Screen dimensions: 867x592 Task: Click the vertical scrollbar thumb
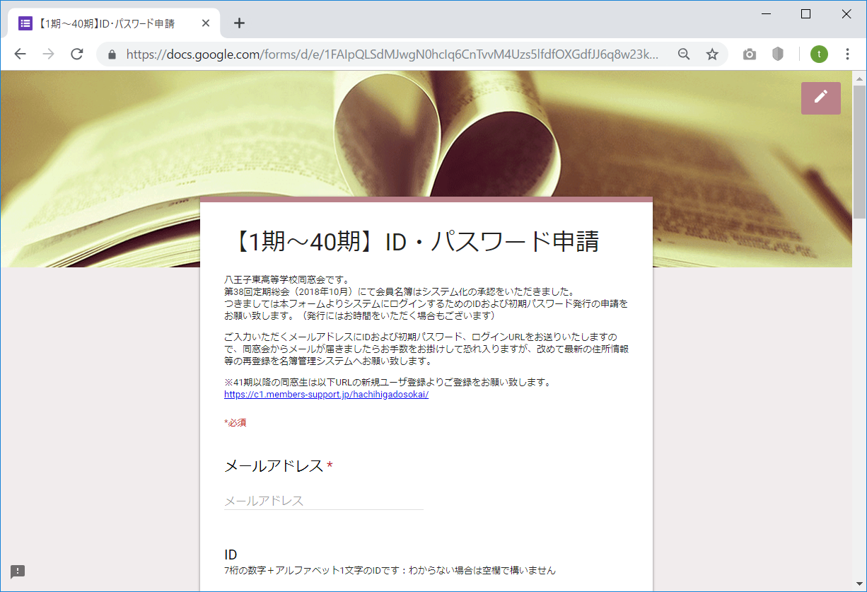coord(859,152)
